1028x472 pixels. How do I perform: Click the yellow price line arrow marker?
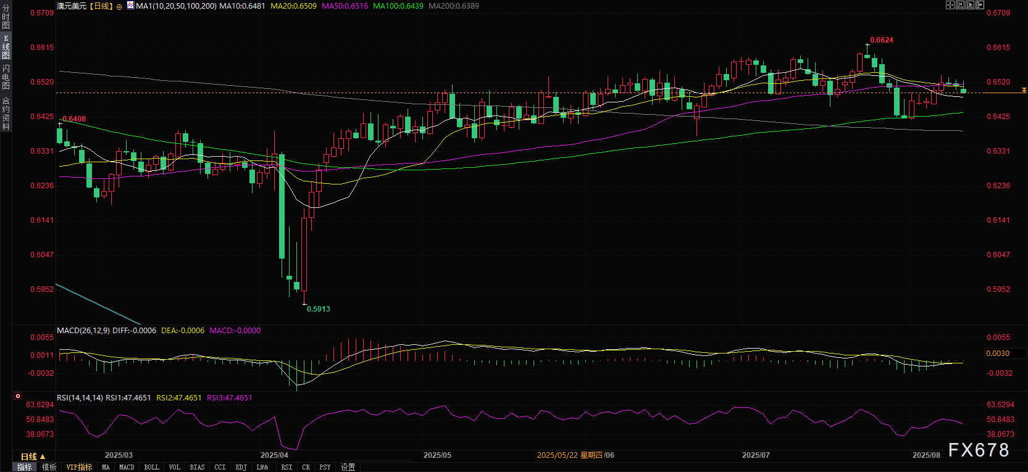point(1024,91)
